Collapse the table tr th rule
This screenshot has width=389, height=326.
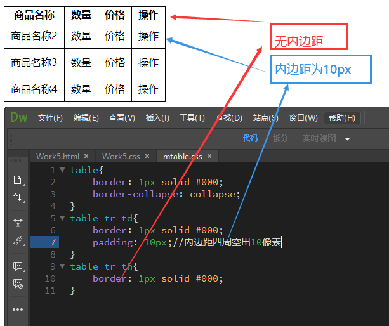pyautogui.click(x=63, y=266)
